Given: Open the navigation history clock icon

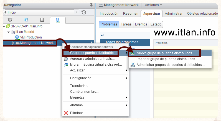Looking at the screenshot, I should pos(84,12).
